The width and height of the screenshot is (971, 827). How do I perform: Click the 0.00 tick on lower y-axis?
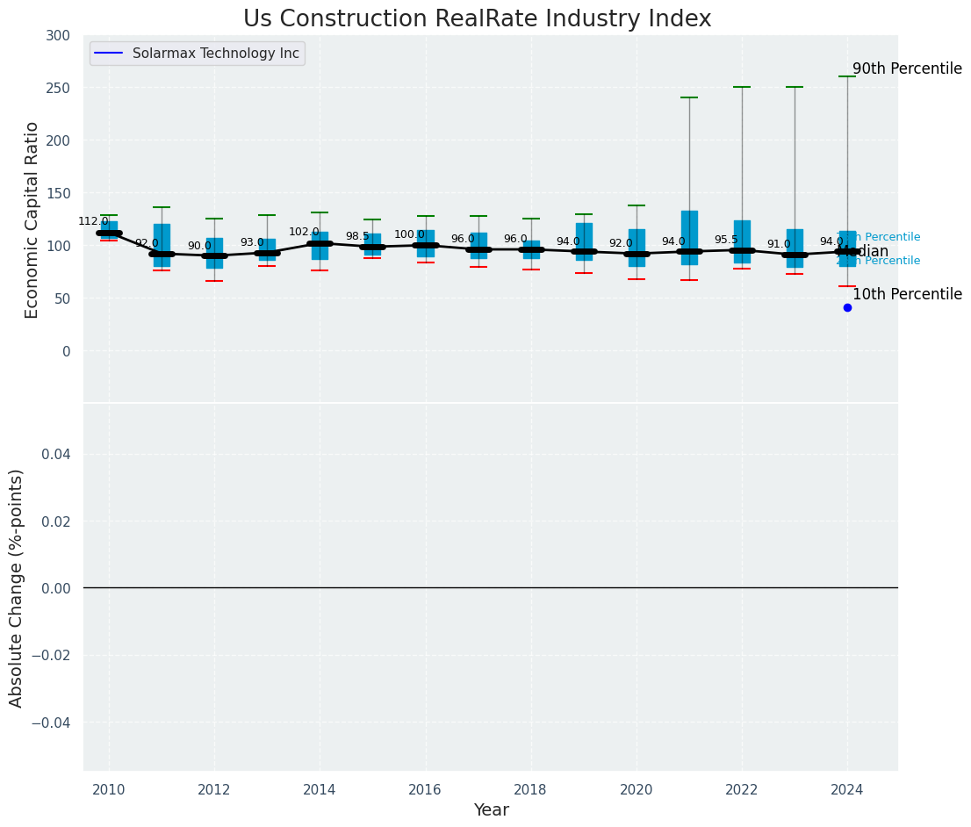(54, 587)
